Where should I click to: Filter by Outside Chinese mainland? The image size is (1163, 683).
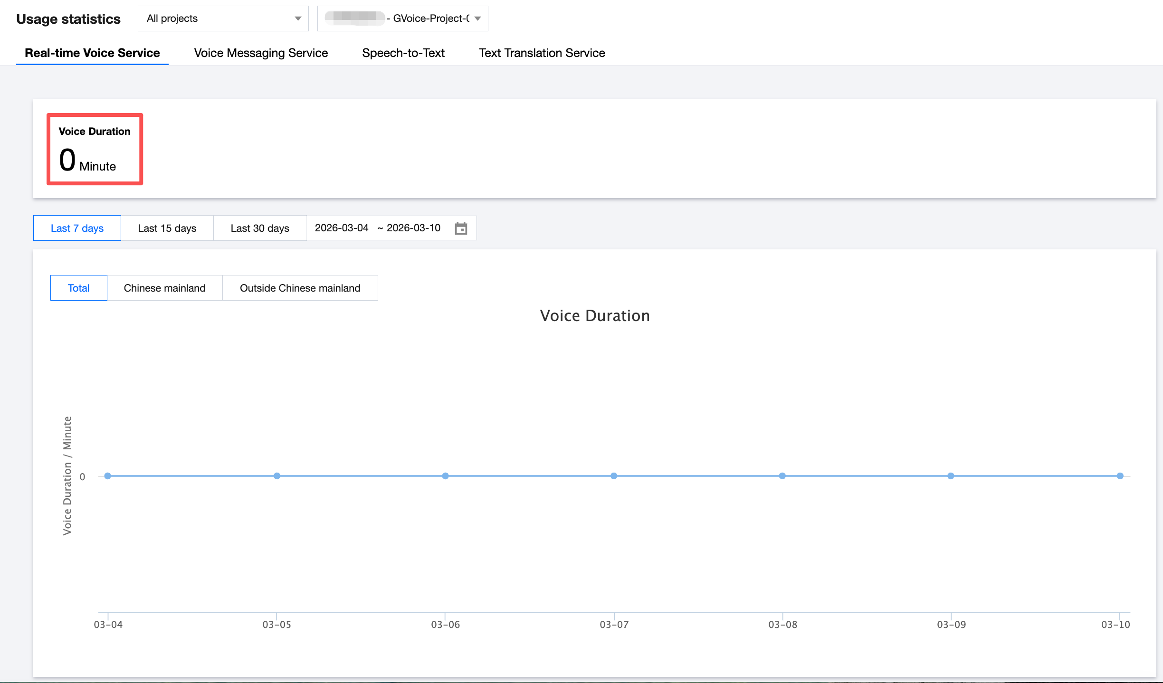tap(300, 288)
